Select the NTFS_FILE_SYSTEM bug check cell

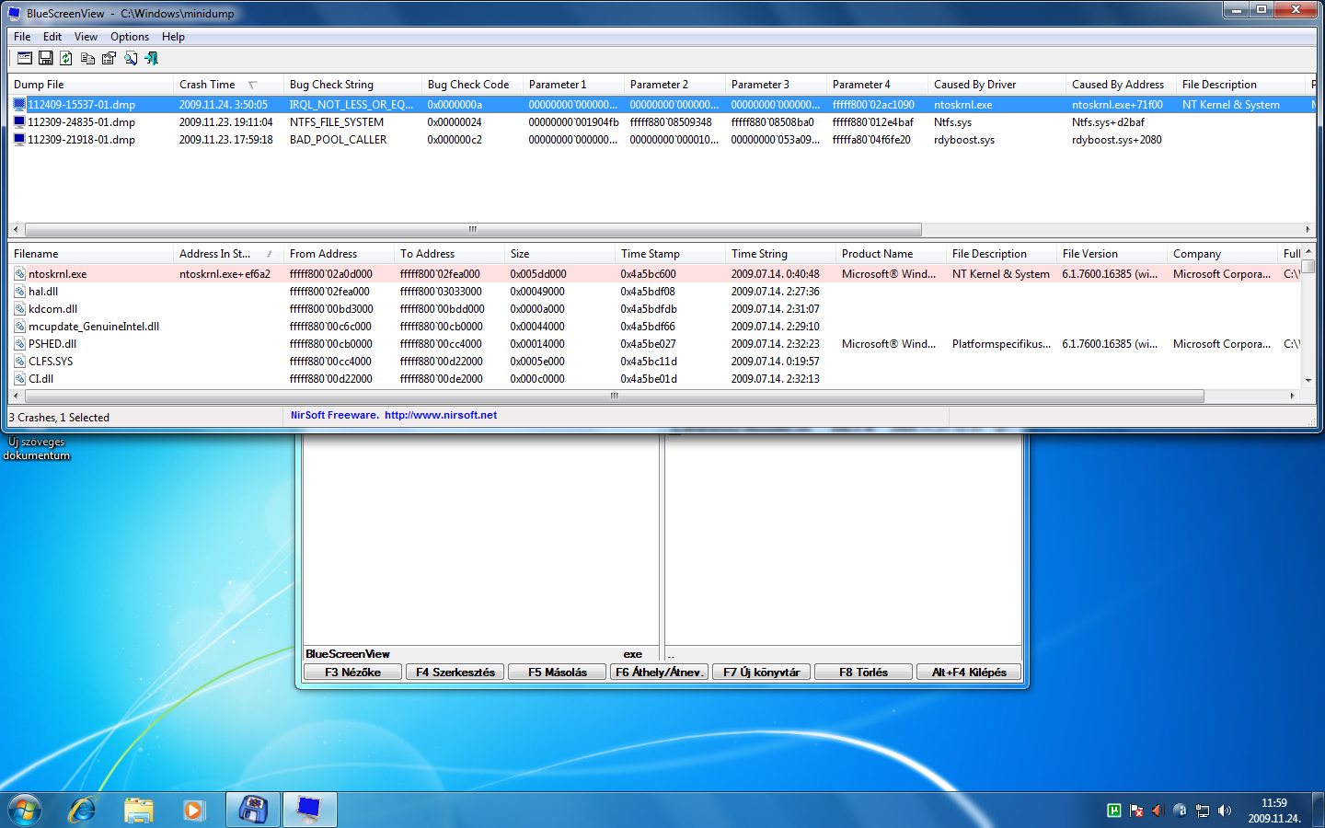coord(337,121)
